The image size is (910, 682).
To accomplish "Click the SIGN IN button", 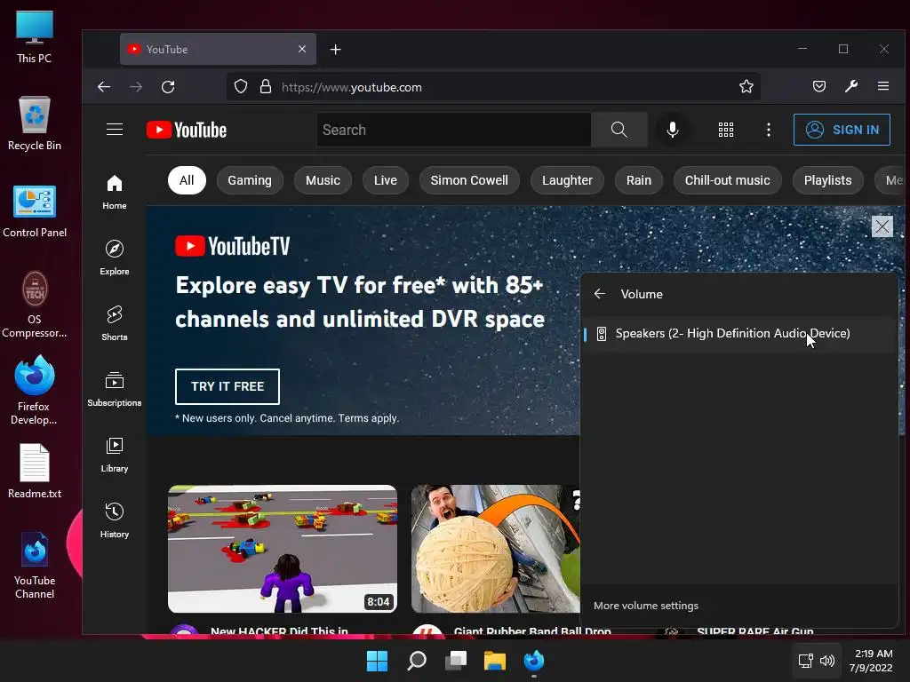I will coord(842,130).
